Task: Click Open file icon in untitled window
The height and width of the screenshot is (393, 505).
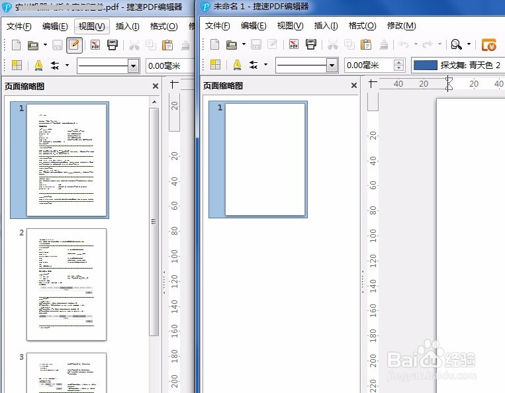Action: (231, 44)
